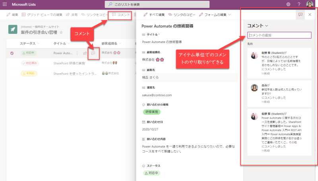Click the 顧客組織名 value 株式会社 in form
The image size is (318, 181).
(x=153, y=60)
